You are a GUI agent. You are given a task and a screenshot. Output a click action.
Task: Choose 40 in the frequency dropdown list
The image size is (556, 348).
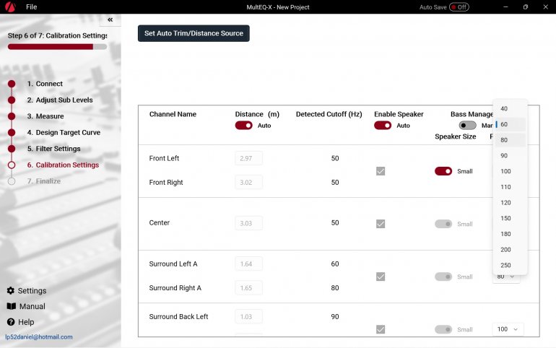click(x=504, y=109)
